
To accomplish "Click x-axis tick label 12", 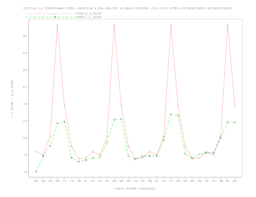I will coord(65,181).
